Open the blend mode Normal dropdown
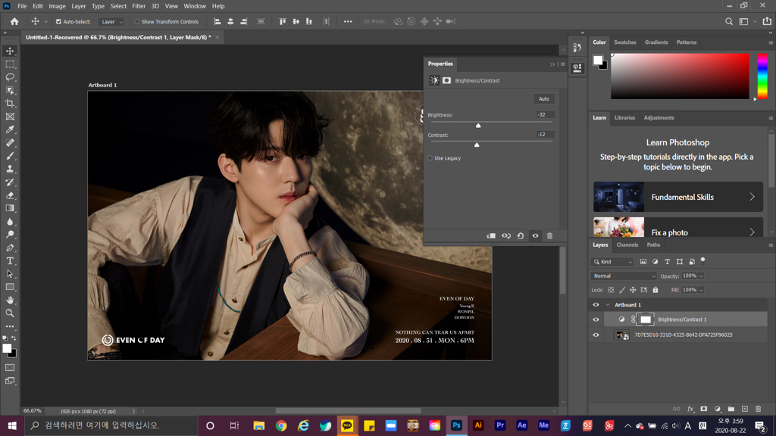This screenshot has width=776, height=436. click(623, 276)
